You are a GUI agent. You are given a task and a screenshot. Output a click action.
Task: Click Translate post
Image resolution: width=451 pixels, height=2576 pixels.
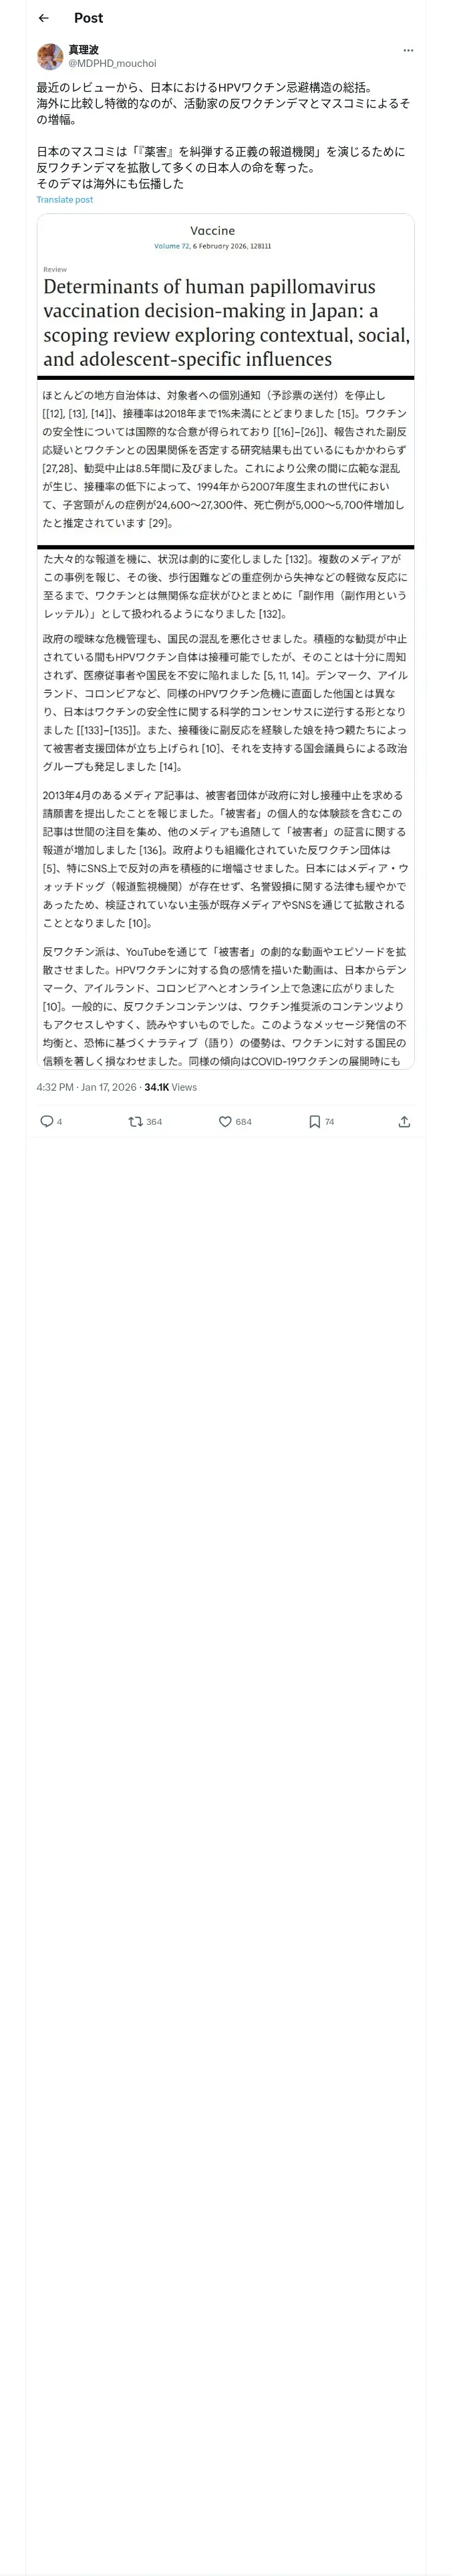pyautogui.click(x=65, y=199)
